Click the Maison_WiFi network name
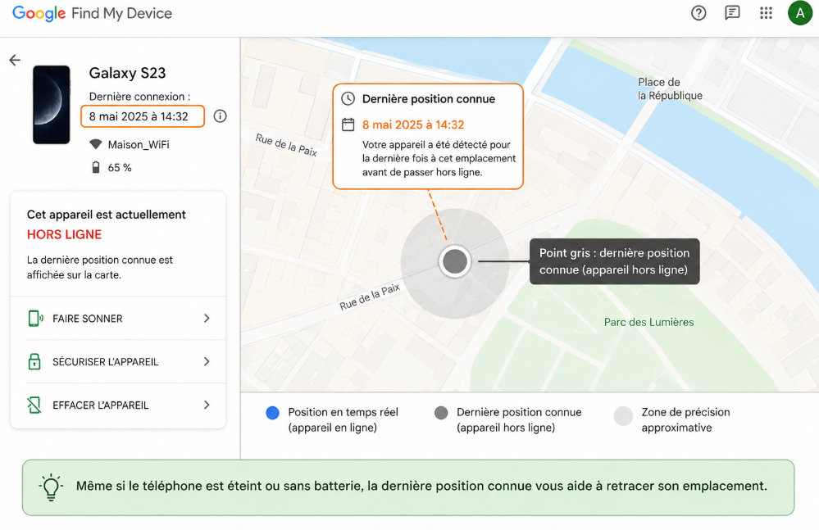Screen dimensions: 819x530 click(139, 144)
